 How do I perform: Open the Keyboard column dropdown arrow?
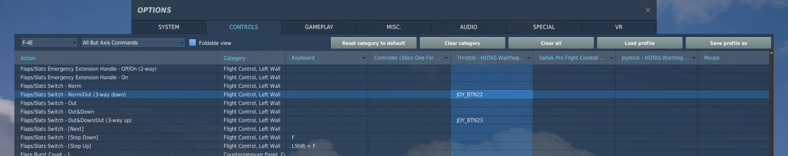click(x=364, y=58)
